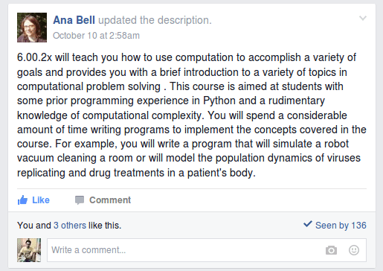This screenshot has height=271, width=383.
Task: Focus the Write a comment field
Action: tap(207, 250)
